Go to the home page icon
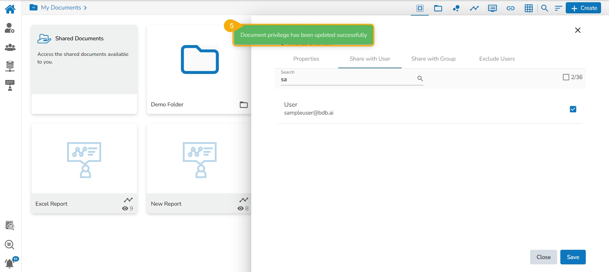Screen dimensions: 609x272 tap(10, 9)
